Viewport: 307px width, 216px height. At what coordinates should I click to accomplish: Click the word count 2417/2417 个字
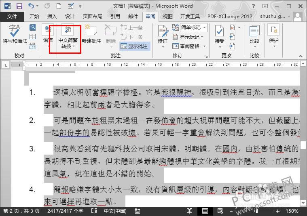point(66,211)
